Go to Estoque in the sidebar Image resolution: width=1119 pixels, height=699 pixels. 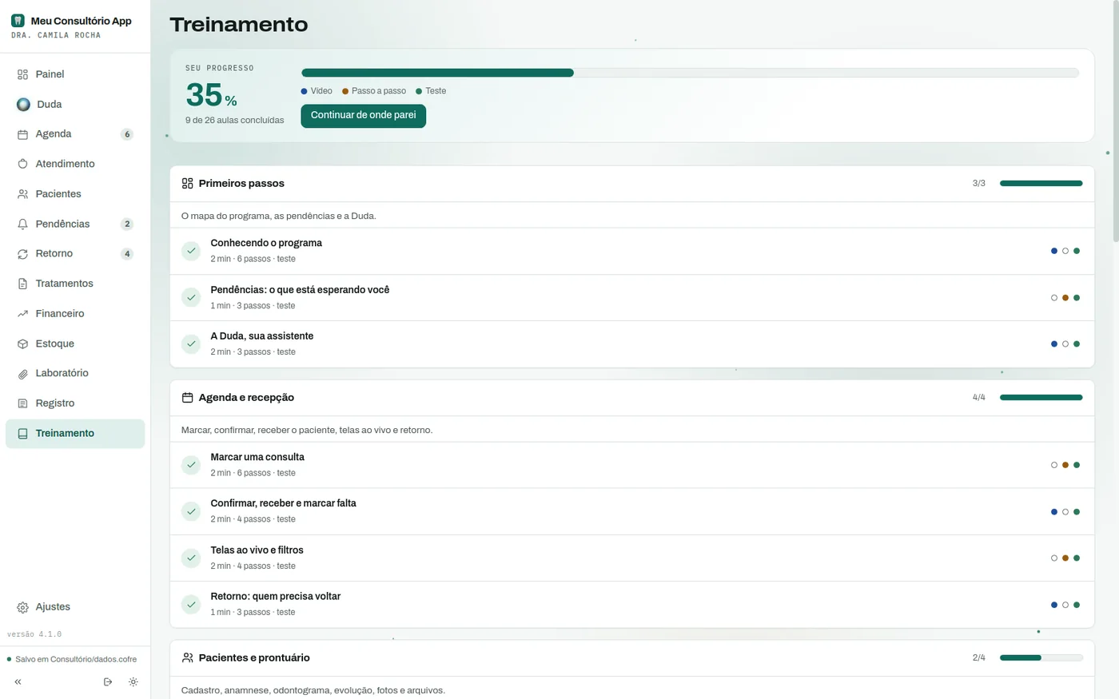[x=75, y=344]
